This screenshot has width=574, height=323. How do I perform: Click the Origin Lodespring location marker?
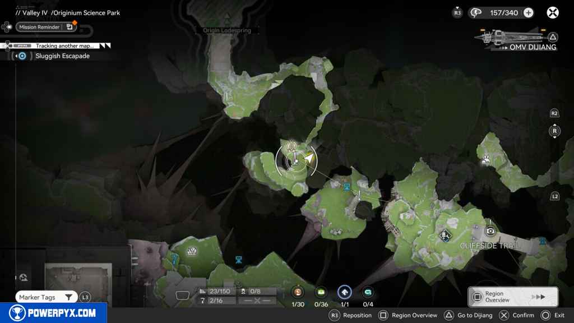pyautogui.click(x=226, y=21)
